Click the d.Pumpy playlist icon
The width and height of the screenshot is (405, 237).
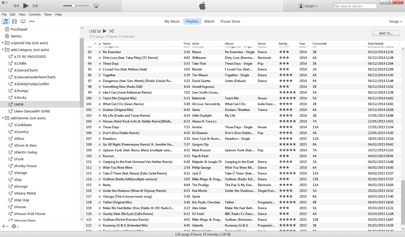coord(10,91)
